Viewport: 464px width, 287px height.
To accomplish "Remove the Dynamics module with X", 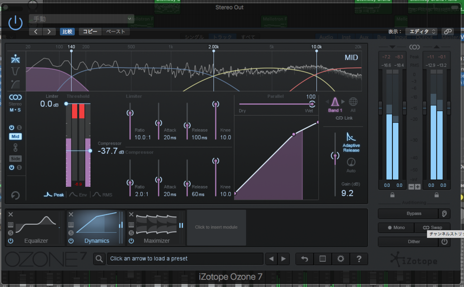I will point(71,214).
